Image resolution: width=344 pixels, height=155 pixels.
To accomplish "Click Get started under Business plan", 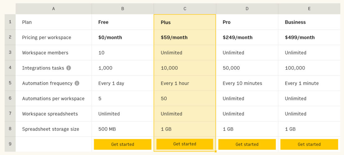I will 309,144.
